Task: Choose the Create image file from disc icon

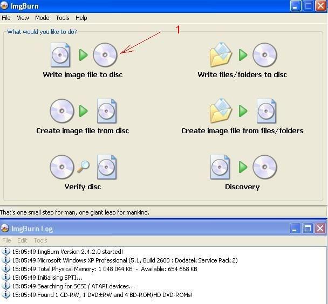Action: click(83, 111)
